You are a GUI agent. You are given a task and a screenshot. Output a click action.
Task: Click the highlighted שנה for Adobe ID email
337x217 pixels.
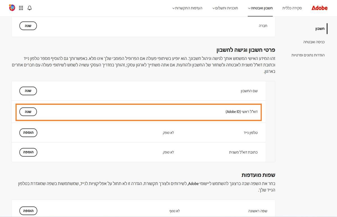coord(28,111)
